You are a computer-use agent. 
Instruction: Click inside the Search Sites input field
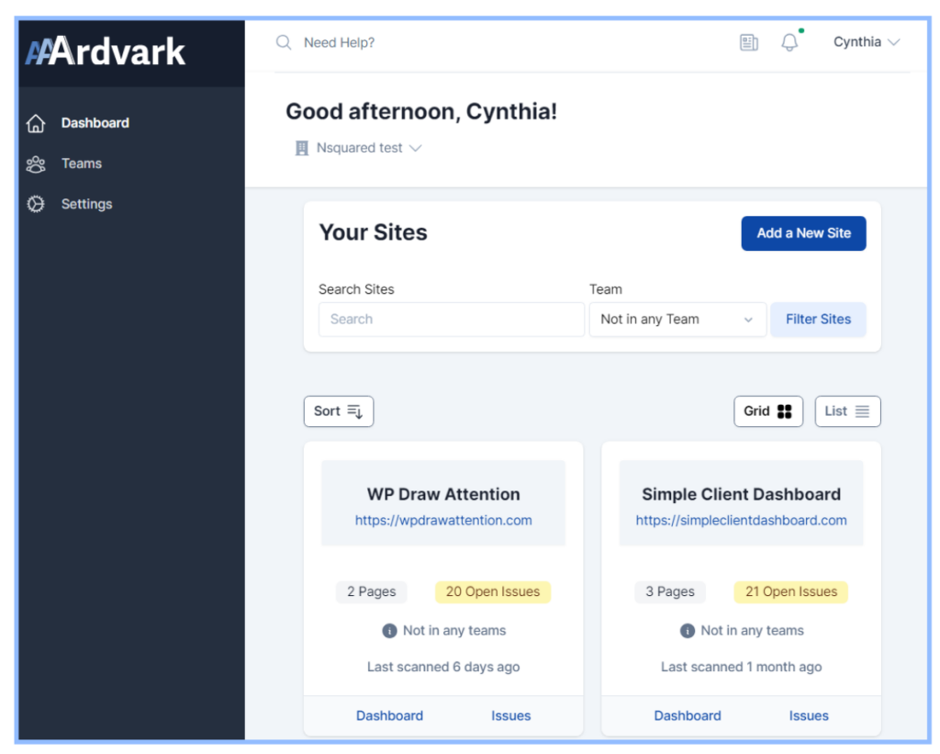451,319
